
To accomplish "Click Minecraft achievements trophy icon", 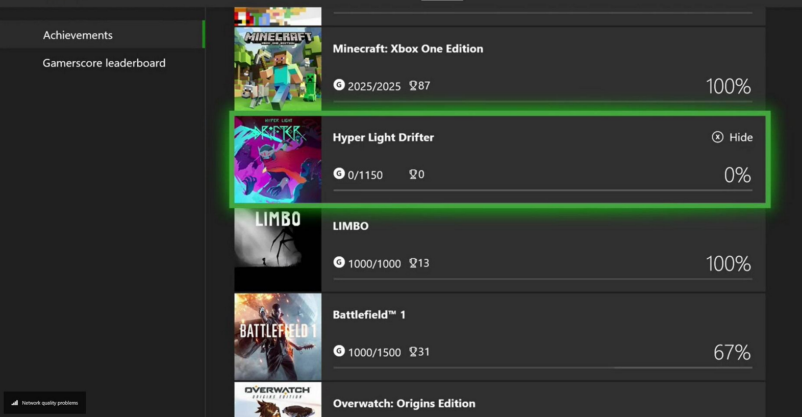I will [413, 85].
